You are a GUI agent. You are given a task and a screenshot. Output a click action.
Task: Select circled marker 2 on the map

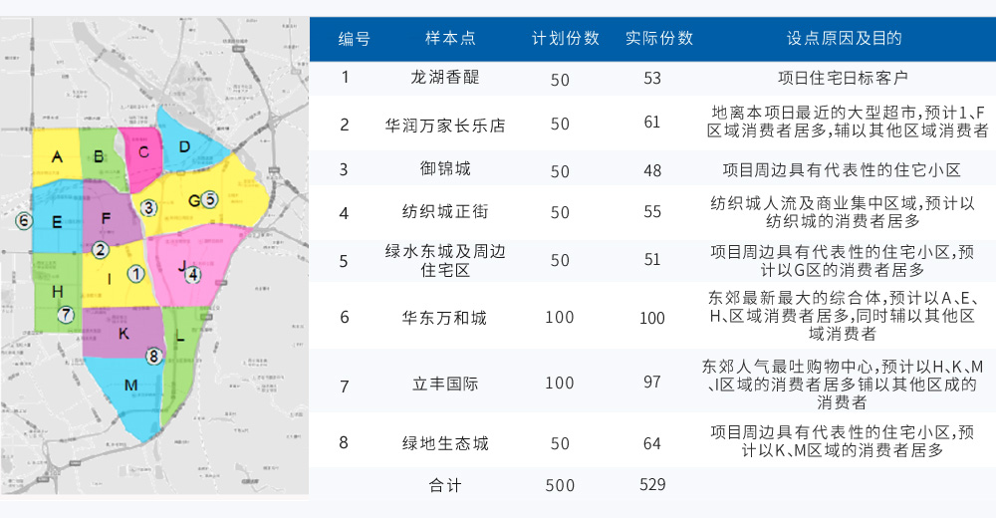click(x=101, y=249)
